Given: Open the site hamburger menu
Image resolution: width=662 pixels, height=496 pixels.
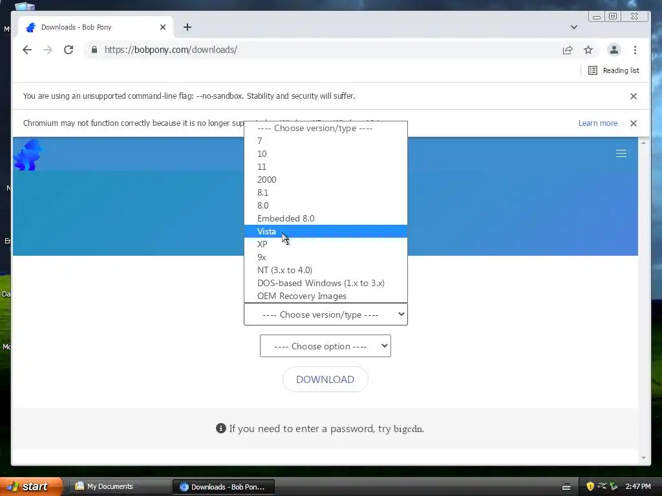Looking at the screenshot, I should point(621,154).
